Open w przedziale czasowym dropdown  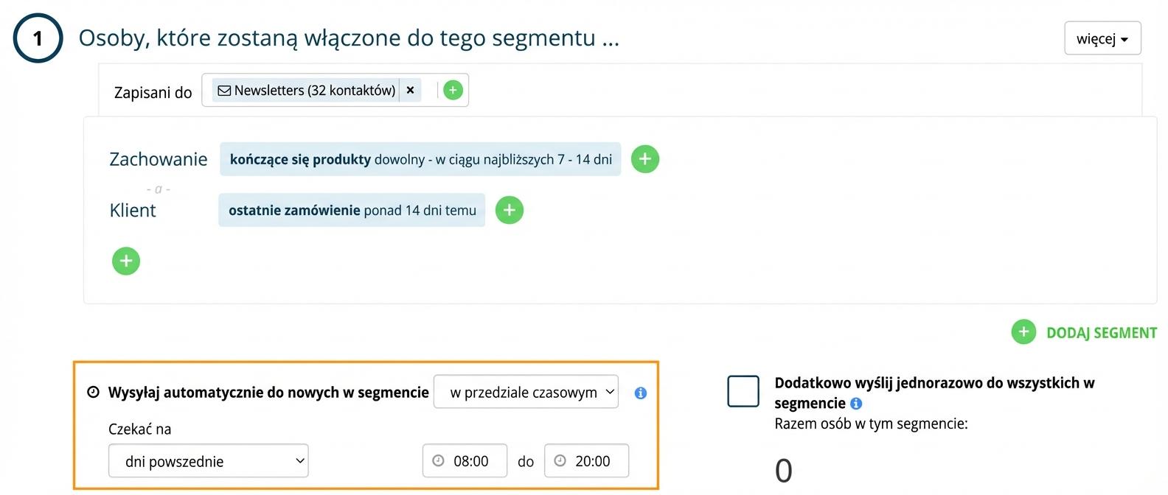coord(526,392)
